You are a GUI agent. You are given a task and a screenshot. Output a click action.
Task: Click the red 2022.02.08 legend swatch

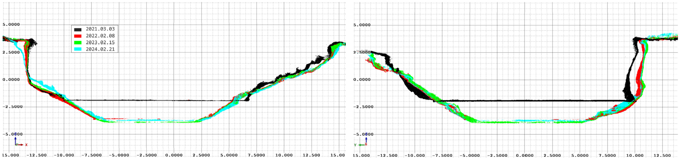[x=78, y=36]
